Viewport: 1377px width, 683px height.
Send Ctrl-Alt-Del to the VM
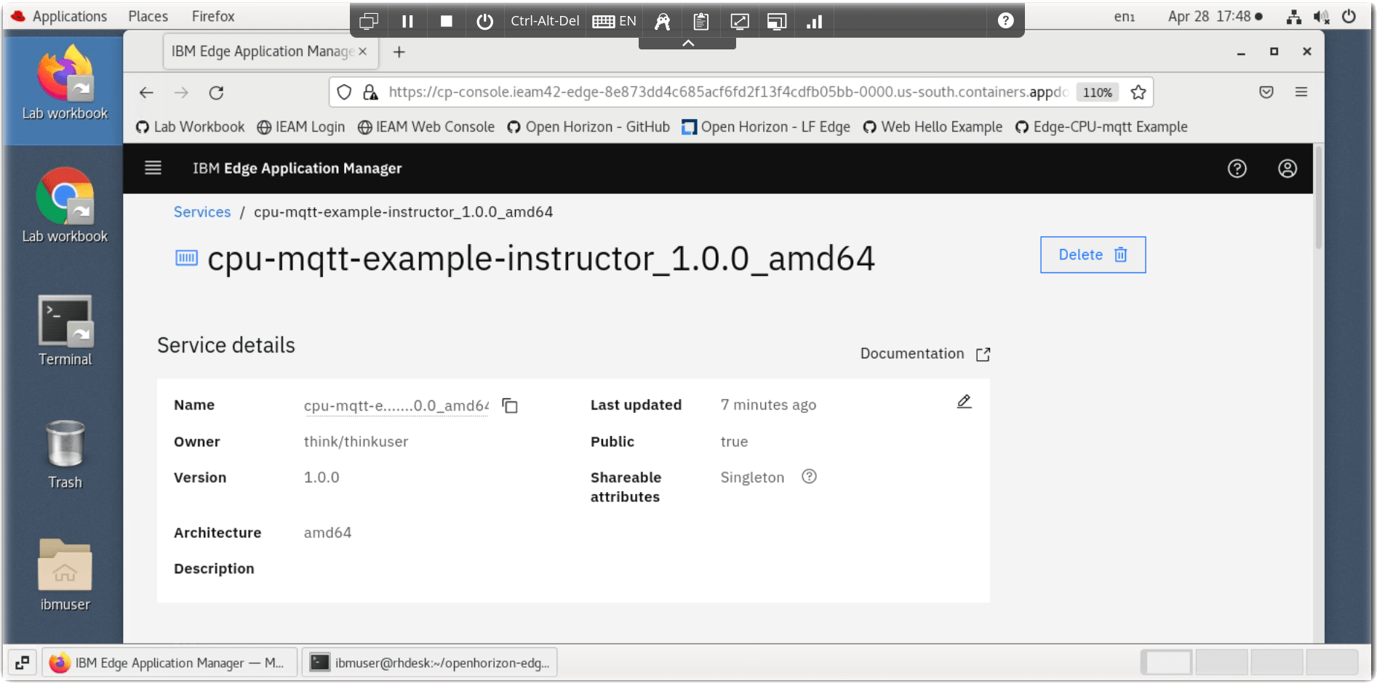(x=545, y=21)
